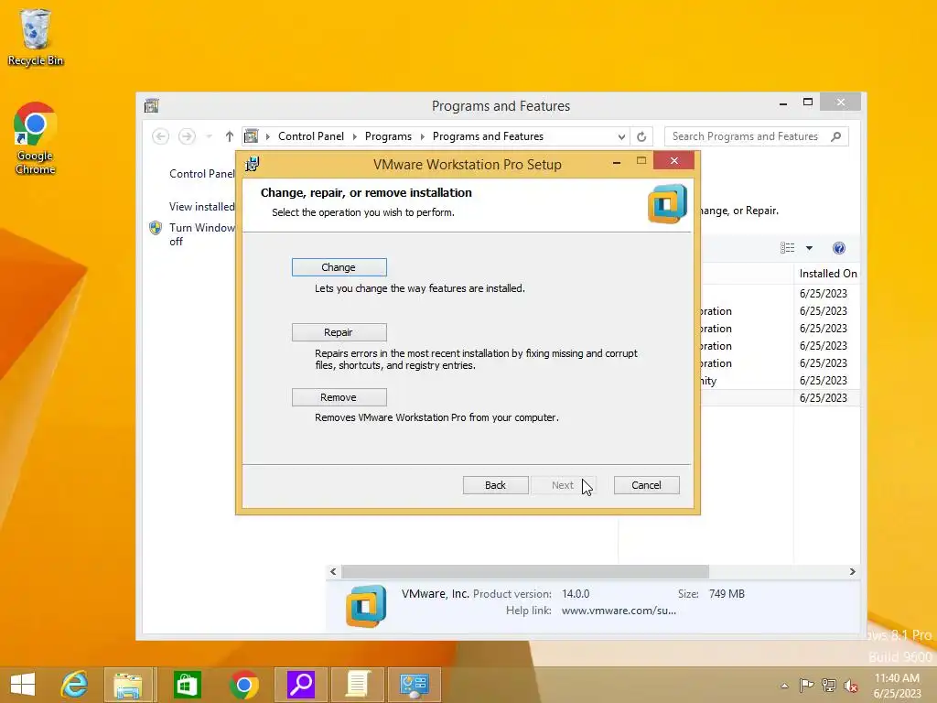The height and width of the screenshot is (703, 937).
Task: Click the horizontal scrollbar left arrow
Action: click(333, 571)
